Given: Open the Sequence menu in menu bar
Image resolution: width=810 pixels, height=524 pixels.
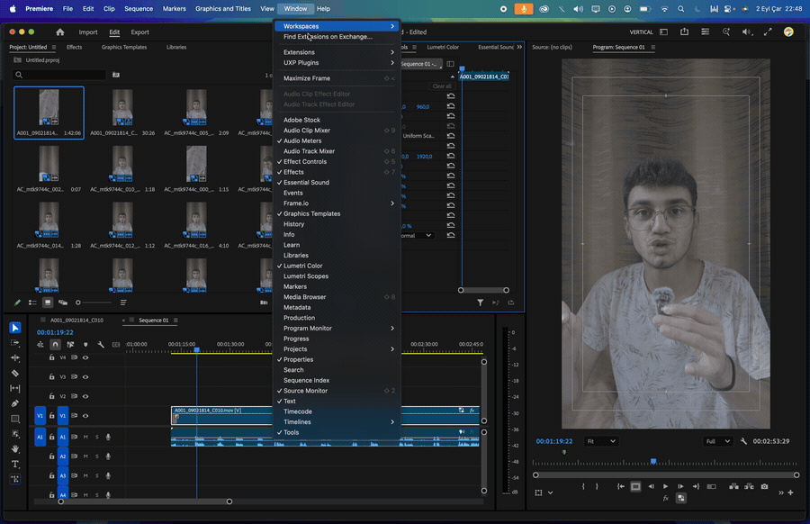Looking at the screenshot, I should coord(139,9).
